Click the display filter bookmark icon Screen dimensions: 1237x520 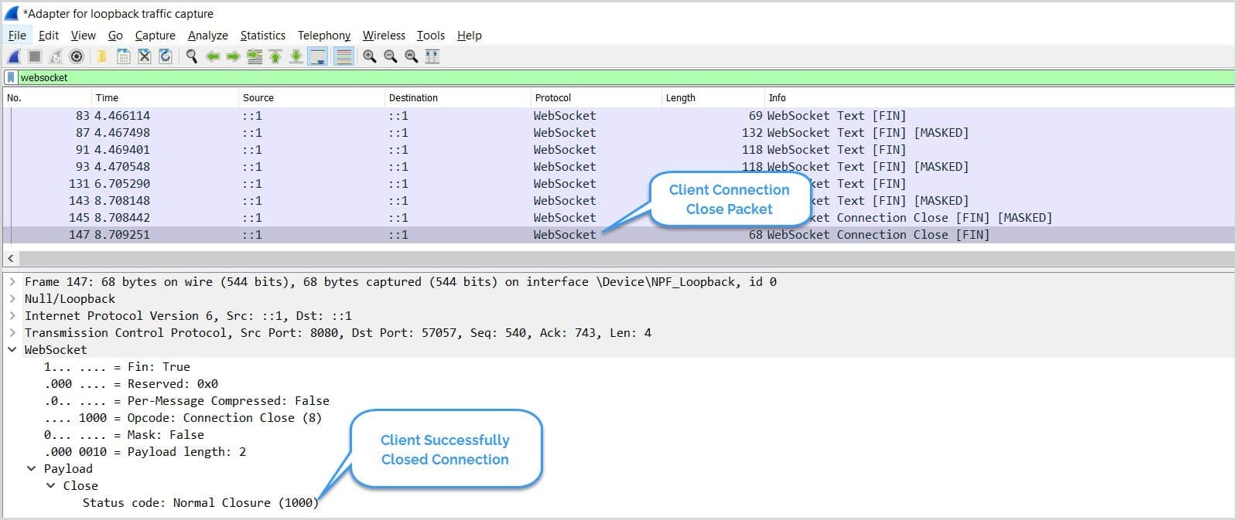coord(11,77)
